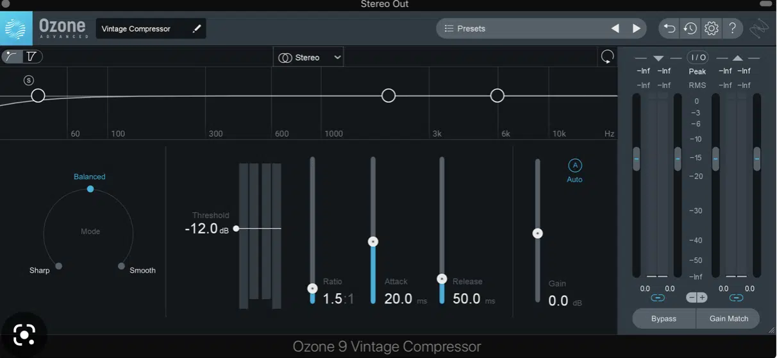Click the -12.0 dB threshold value
777x358 pixels.
pos(206,229)
